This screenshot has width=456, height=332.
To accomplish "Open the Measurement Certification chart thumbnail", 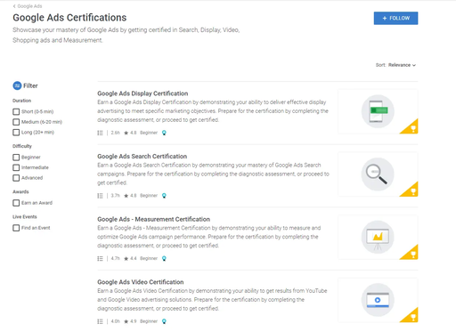I will [x=378, y=238].
